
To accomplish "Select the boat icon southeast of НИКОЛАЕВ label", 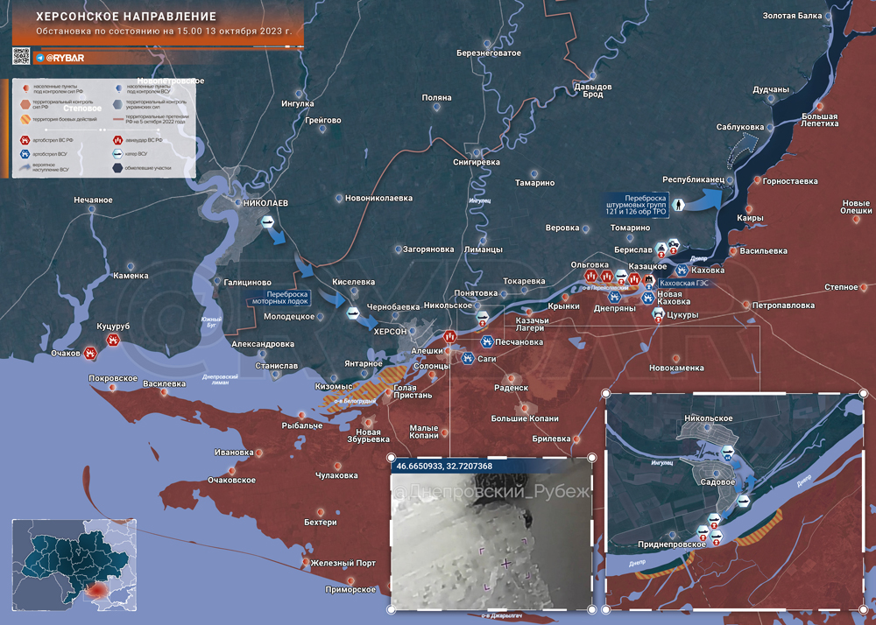I will coord(268,222).
